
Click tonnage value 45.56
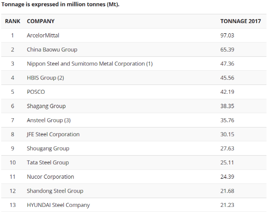(x=227, y=78)
